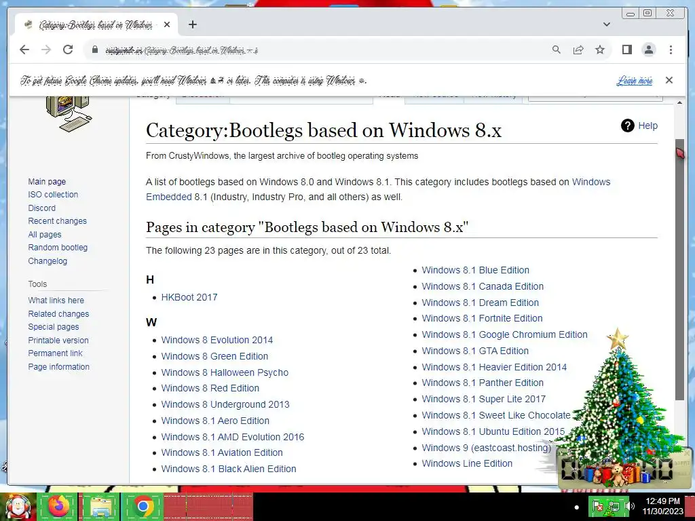Click the forward navigation arrow
695x521 pixels.
point(46,50)
